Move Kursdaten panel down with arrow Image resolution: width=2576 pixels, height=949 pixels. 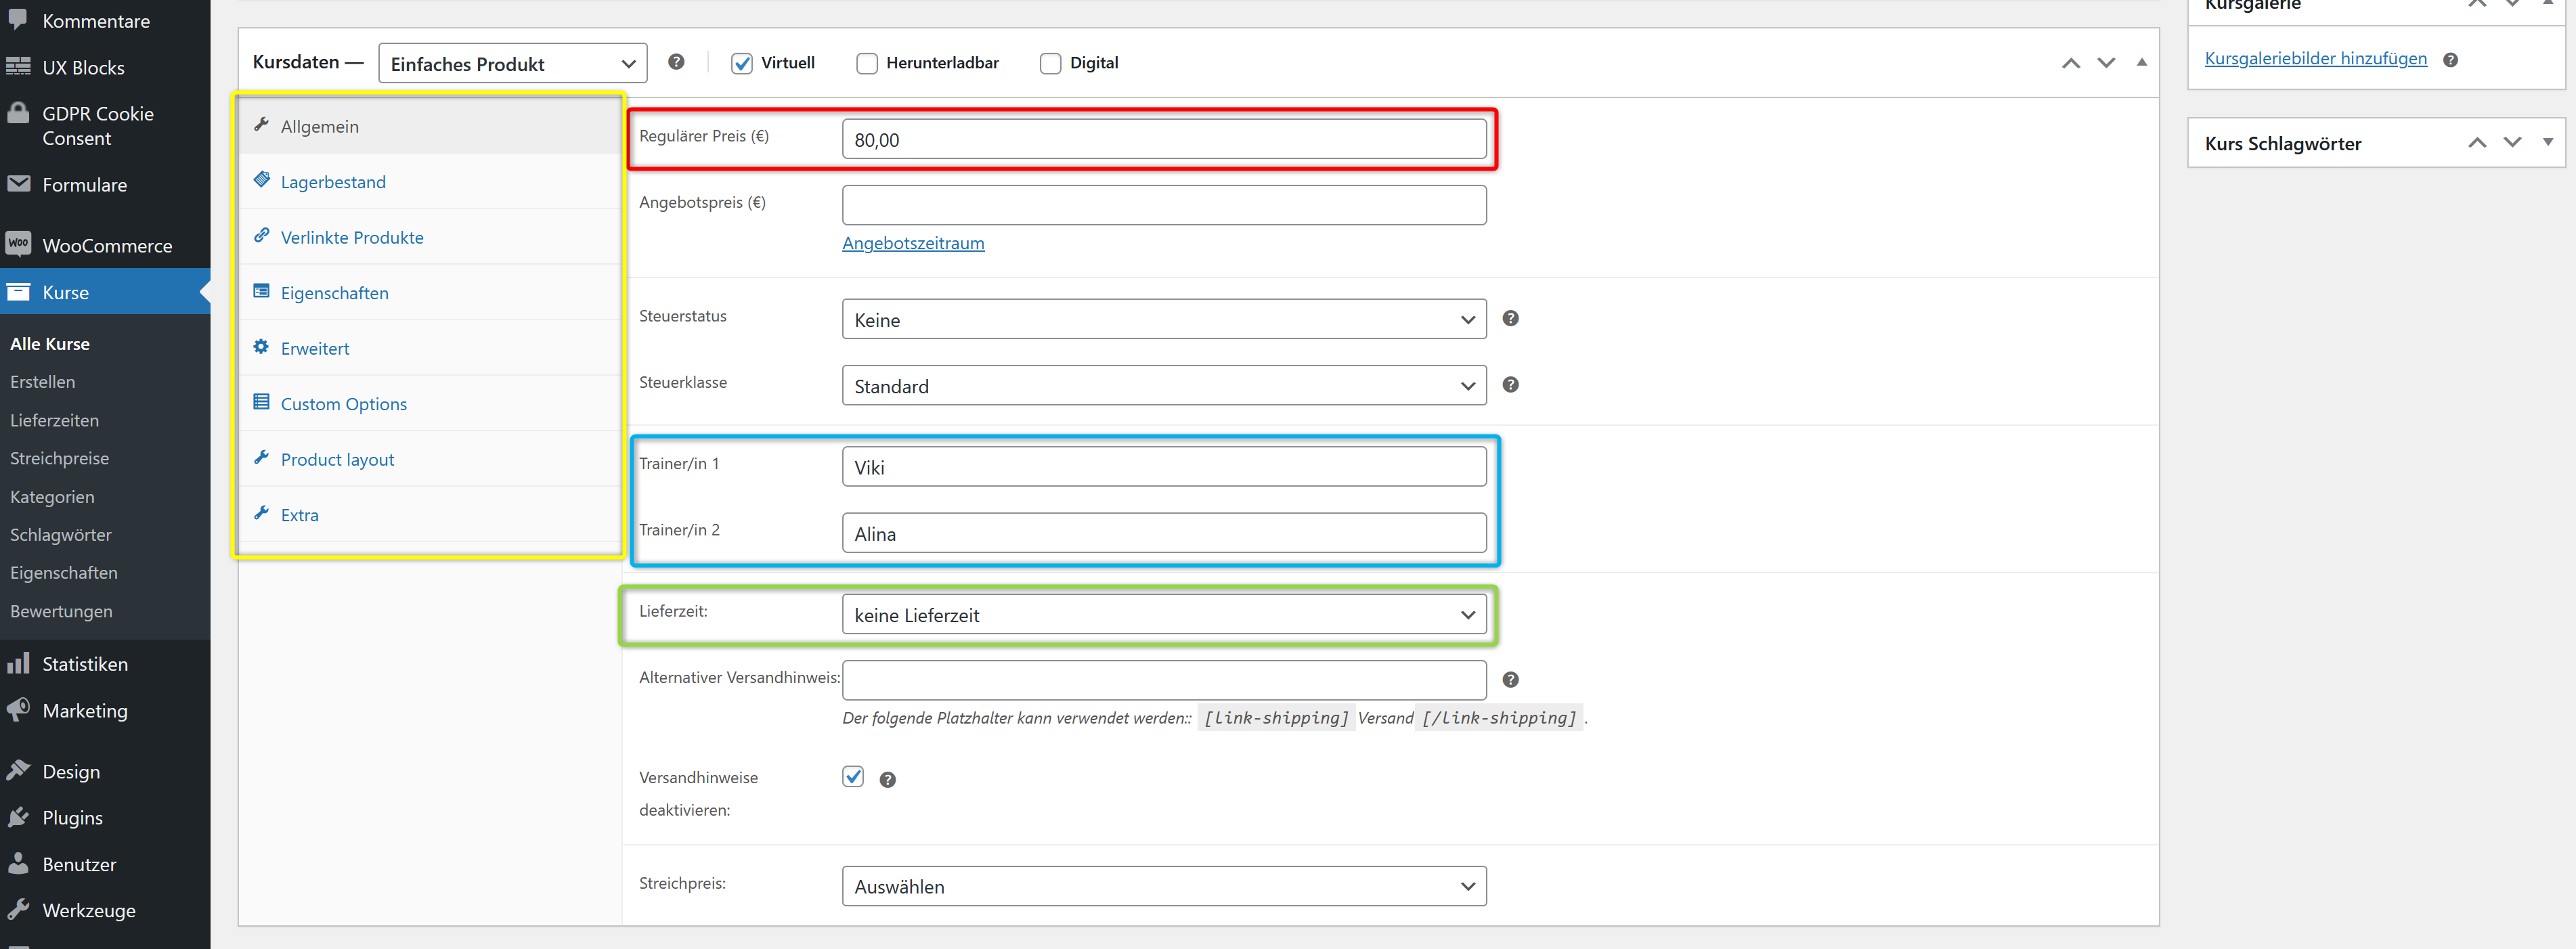tap(2107, 63)
